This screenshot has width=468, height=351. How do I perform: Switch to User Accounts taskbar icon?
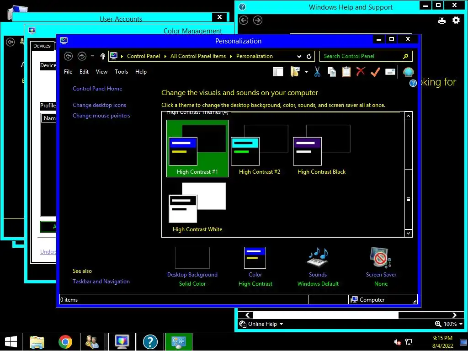pos(92,342)
